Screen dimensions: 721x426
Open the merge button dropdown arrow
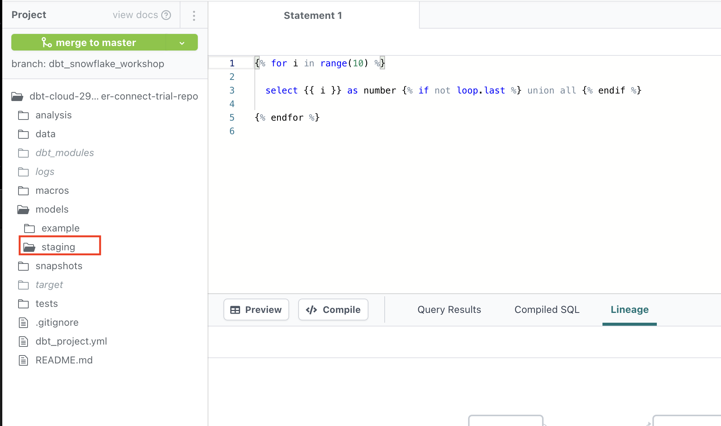tap(182, 43)
